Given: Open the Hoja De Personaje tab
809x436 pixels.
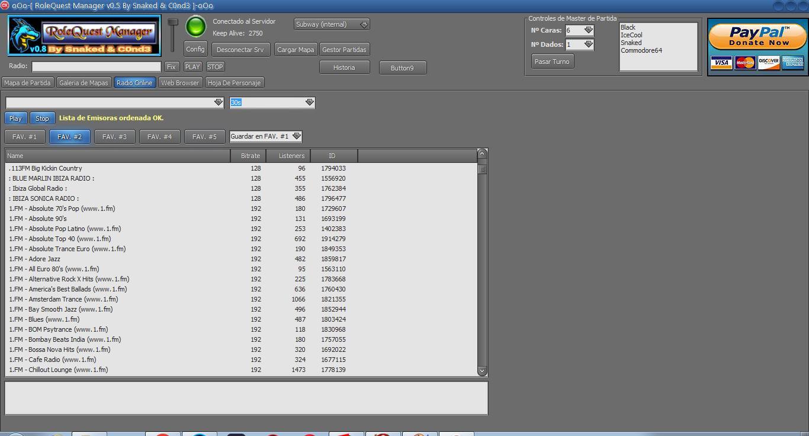Looking at the screenshot, I should click(x=234, y=83).
